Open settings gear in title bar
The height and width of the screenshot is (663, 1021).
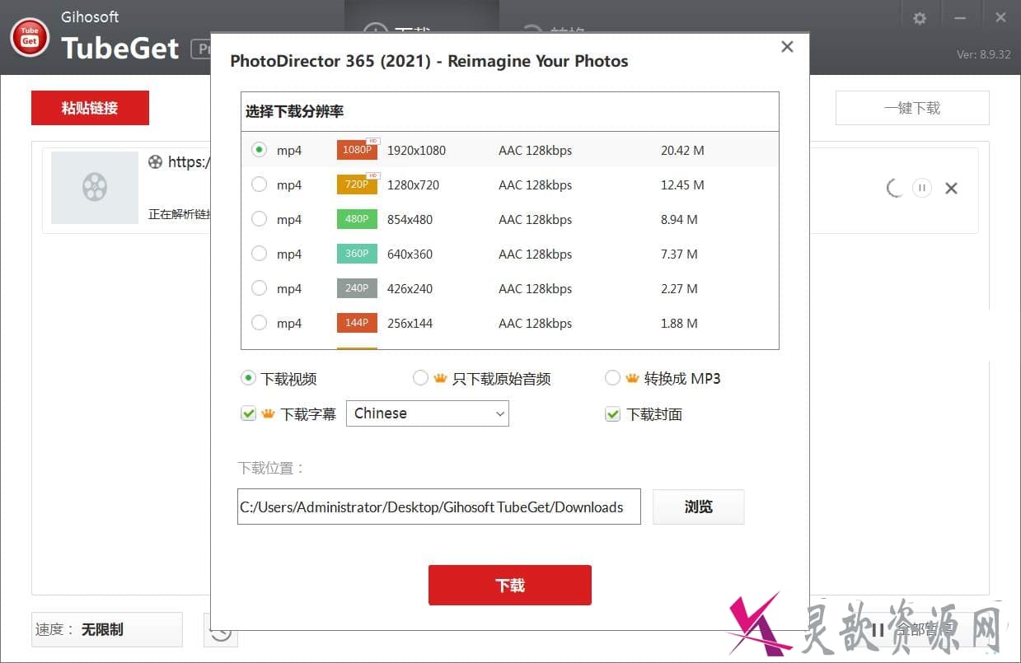tap(920, 17)
